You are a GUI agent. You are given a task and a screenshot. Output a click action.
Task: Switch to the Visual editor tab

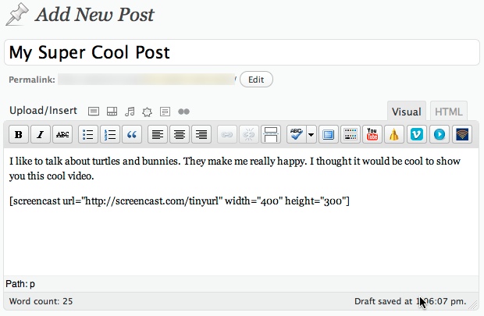click(x=406, y=112)
